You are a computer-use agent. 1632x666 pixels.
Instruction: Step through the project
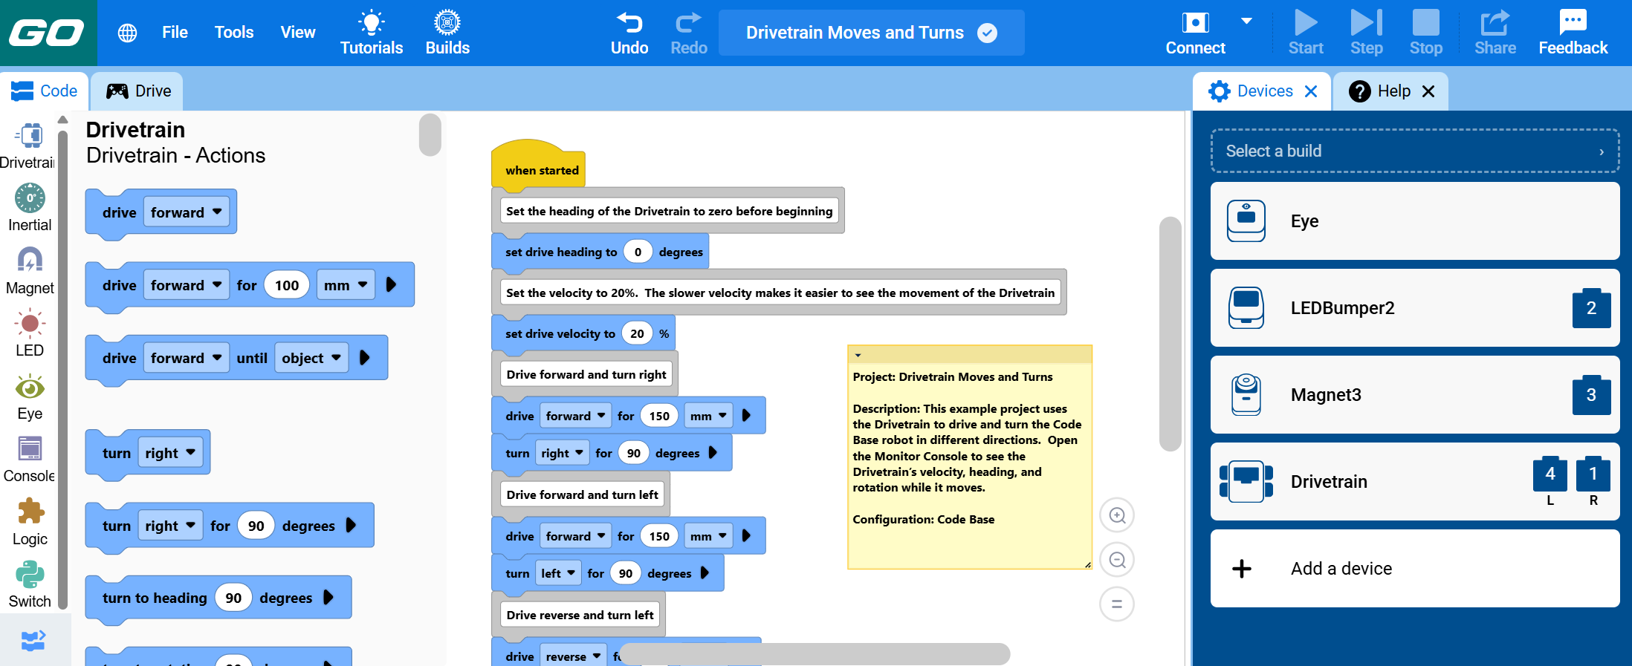pos(1367,33)
